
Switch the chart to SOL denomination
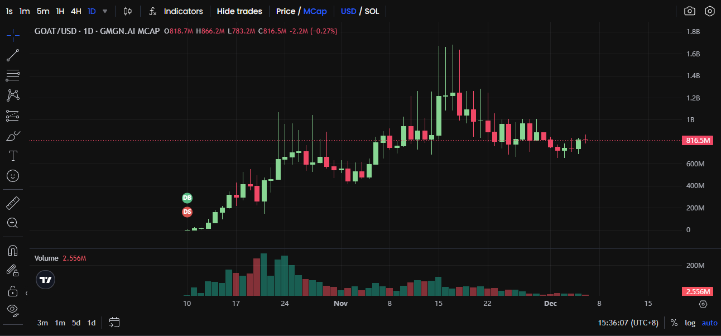pyautogui.click(x=372, y=11)
